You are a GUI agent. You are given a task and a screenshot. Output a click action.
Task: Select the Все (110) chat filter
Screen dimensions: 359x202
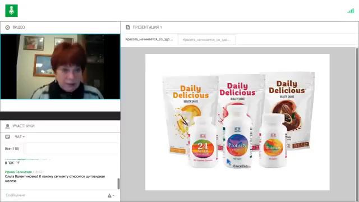[x=12, y=149]
